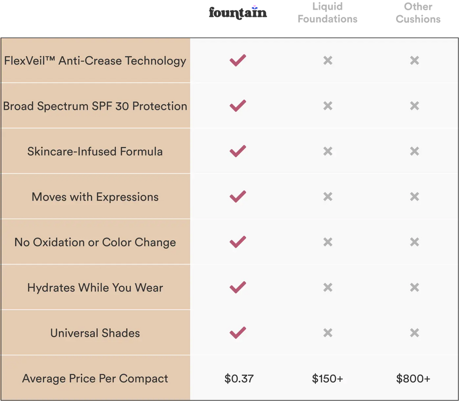459x401 pixels.
Task: Click Other Cushions X for Moves with Expressions
Action: (x=414, y=197)
